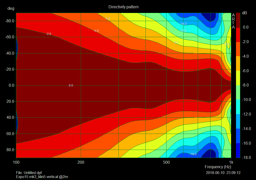Screen dimensions: 256x180
Task: Click the '0.0' contour label inside plot
Action: pos(71,85)
